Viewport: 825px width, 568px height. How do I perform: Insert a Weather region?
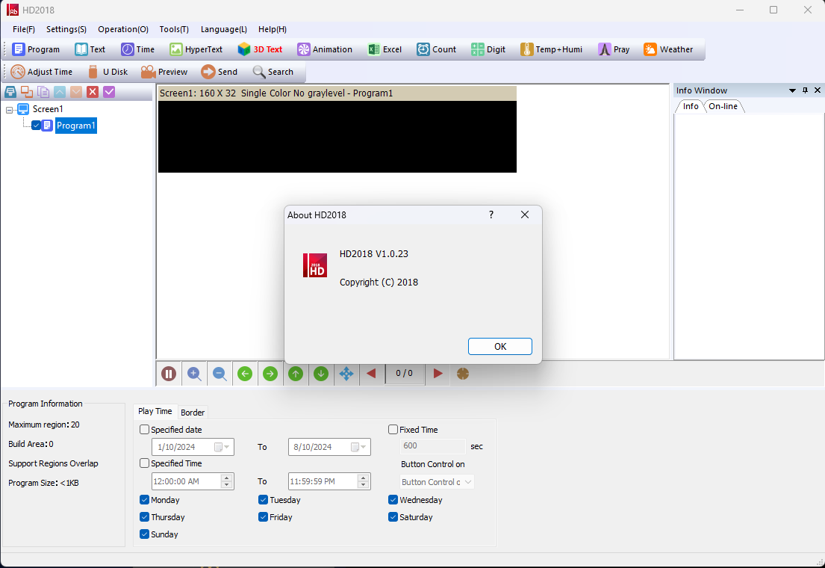[668, 49]
